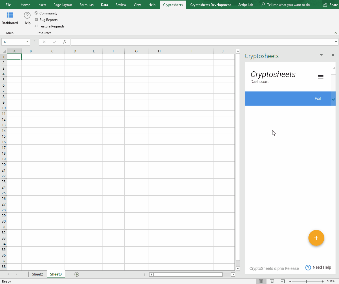Click the Need Help question icon

(x=308, y=268)
